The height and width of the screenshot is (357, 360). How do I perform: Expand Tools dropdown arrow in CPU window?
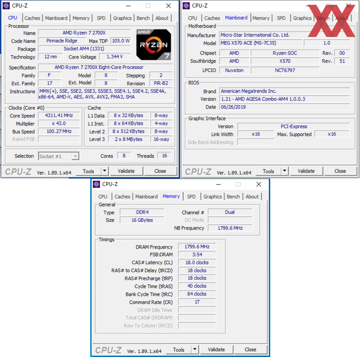(105, 171)
